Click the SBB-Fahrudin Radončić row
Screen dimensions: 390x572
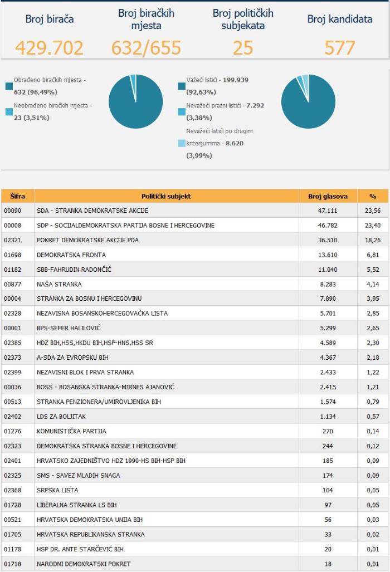pos(195,270)
